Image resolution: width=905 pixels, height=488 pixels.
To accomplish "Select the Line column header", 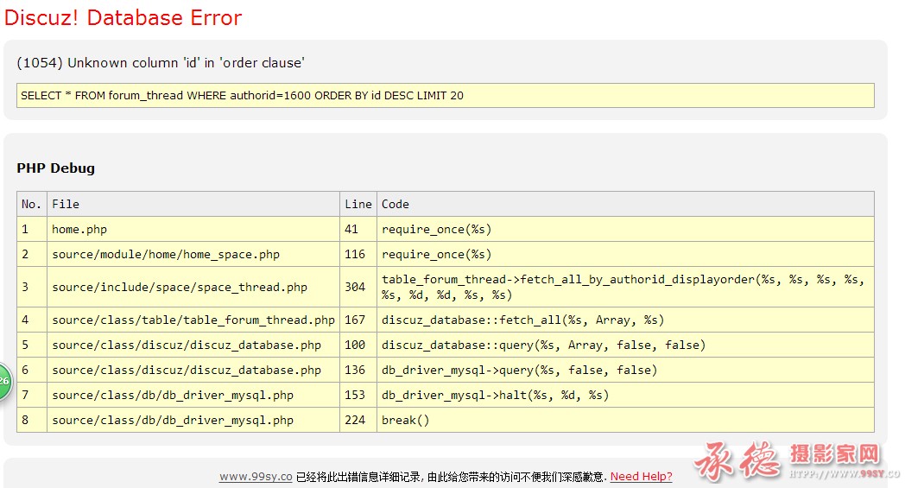I will coord(358,204).
